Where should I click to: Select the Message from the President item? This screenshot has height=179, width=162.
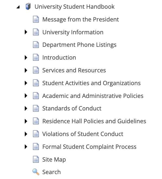click(81, 19)
